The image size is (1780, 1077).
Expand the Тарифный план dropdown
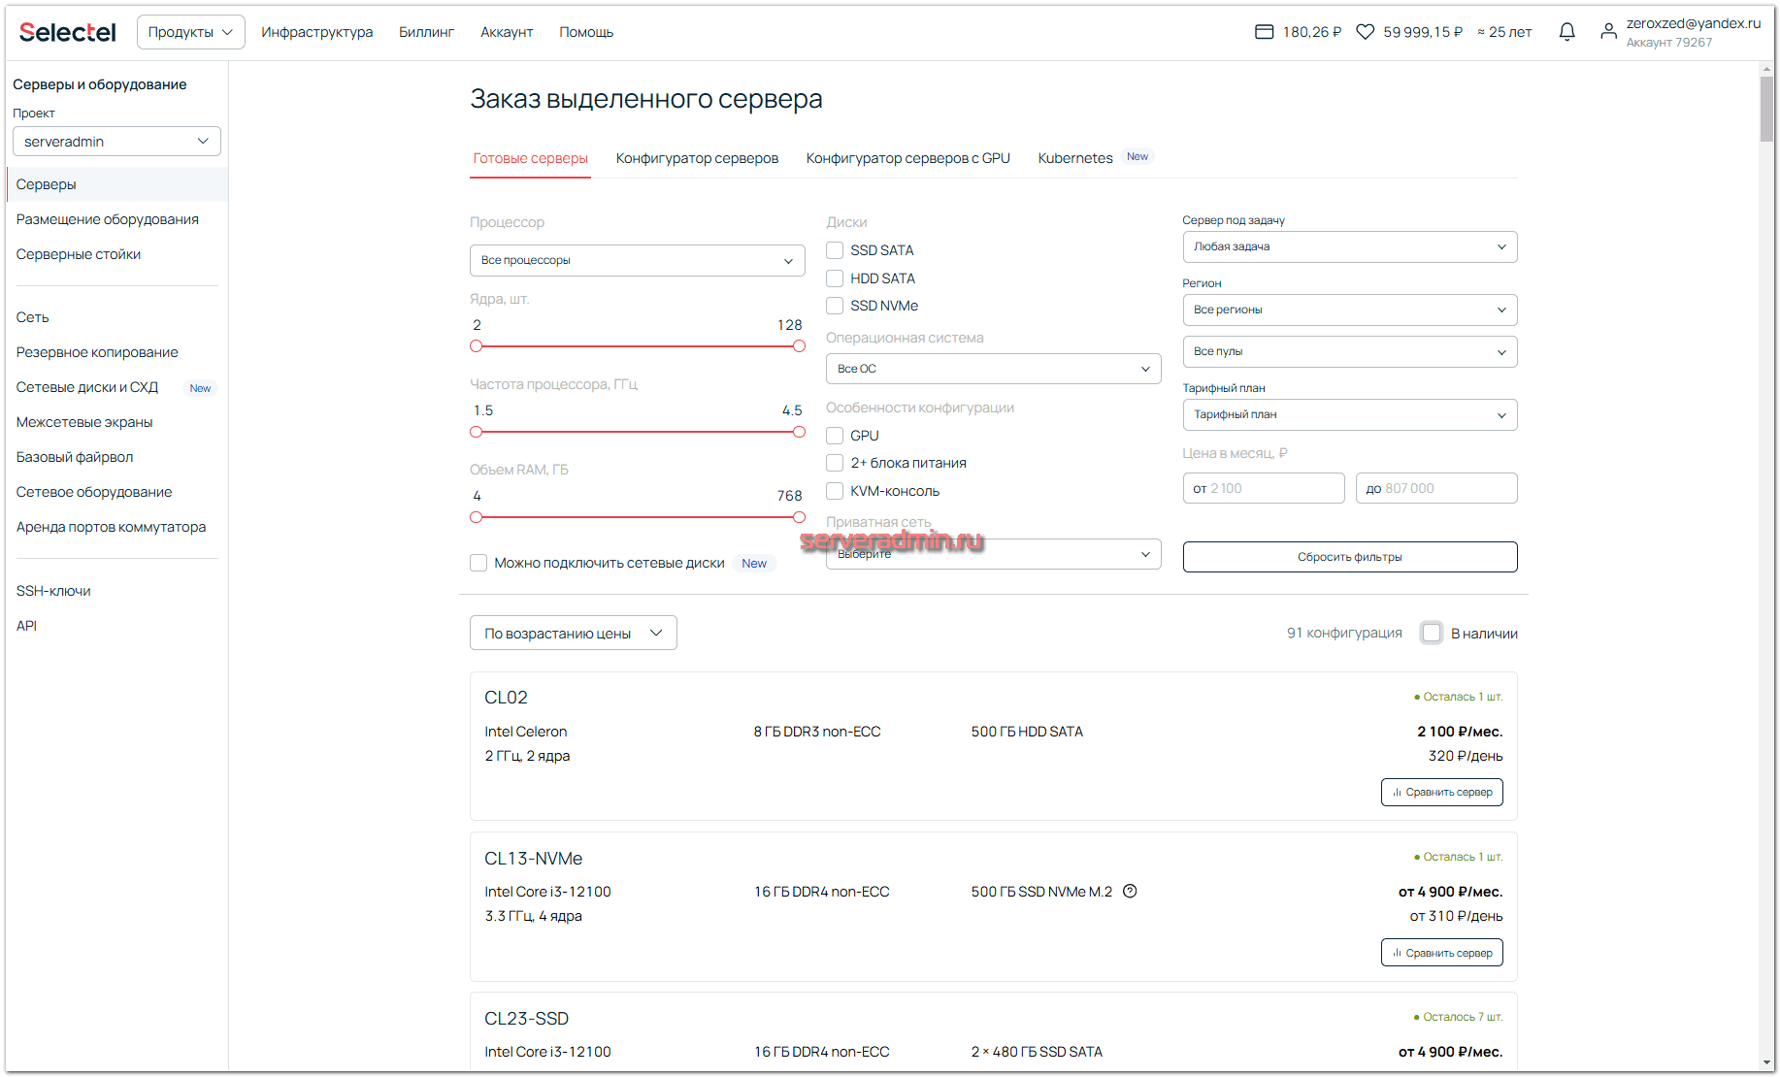point(1349,414)
